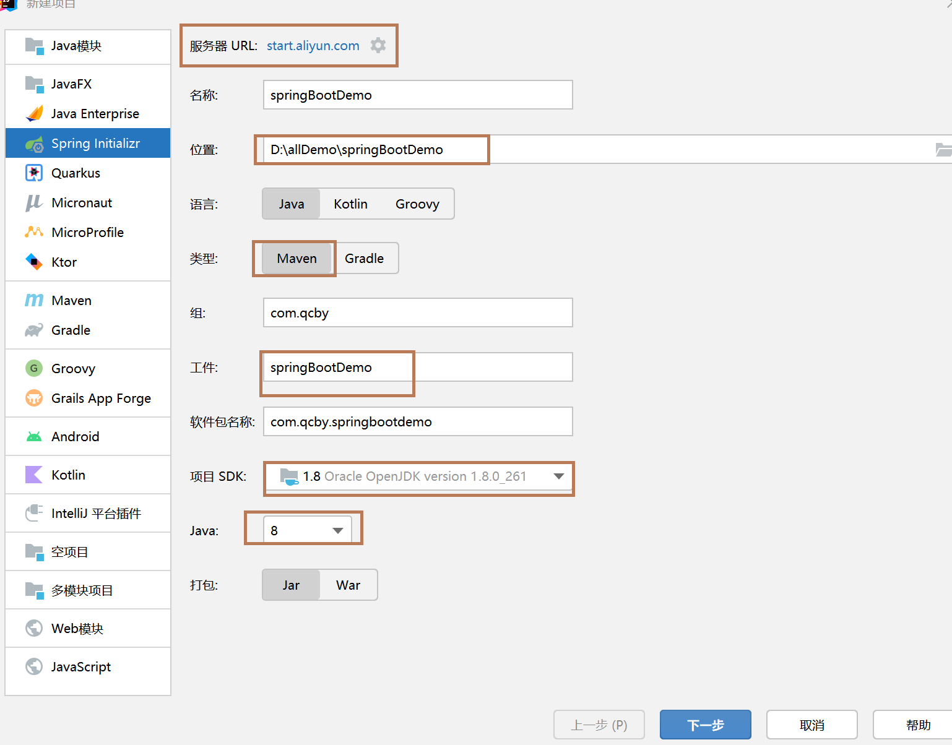The height and width of the screenshot is (745, 952).
Task: Select Android project type
Action: pos(88,437)
